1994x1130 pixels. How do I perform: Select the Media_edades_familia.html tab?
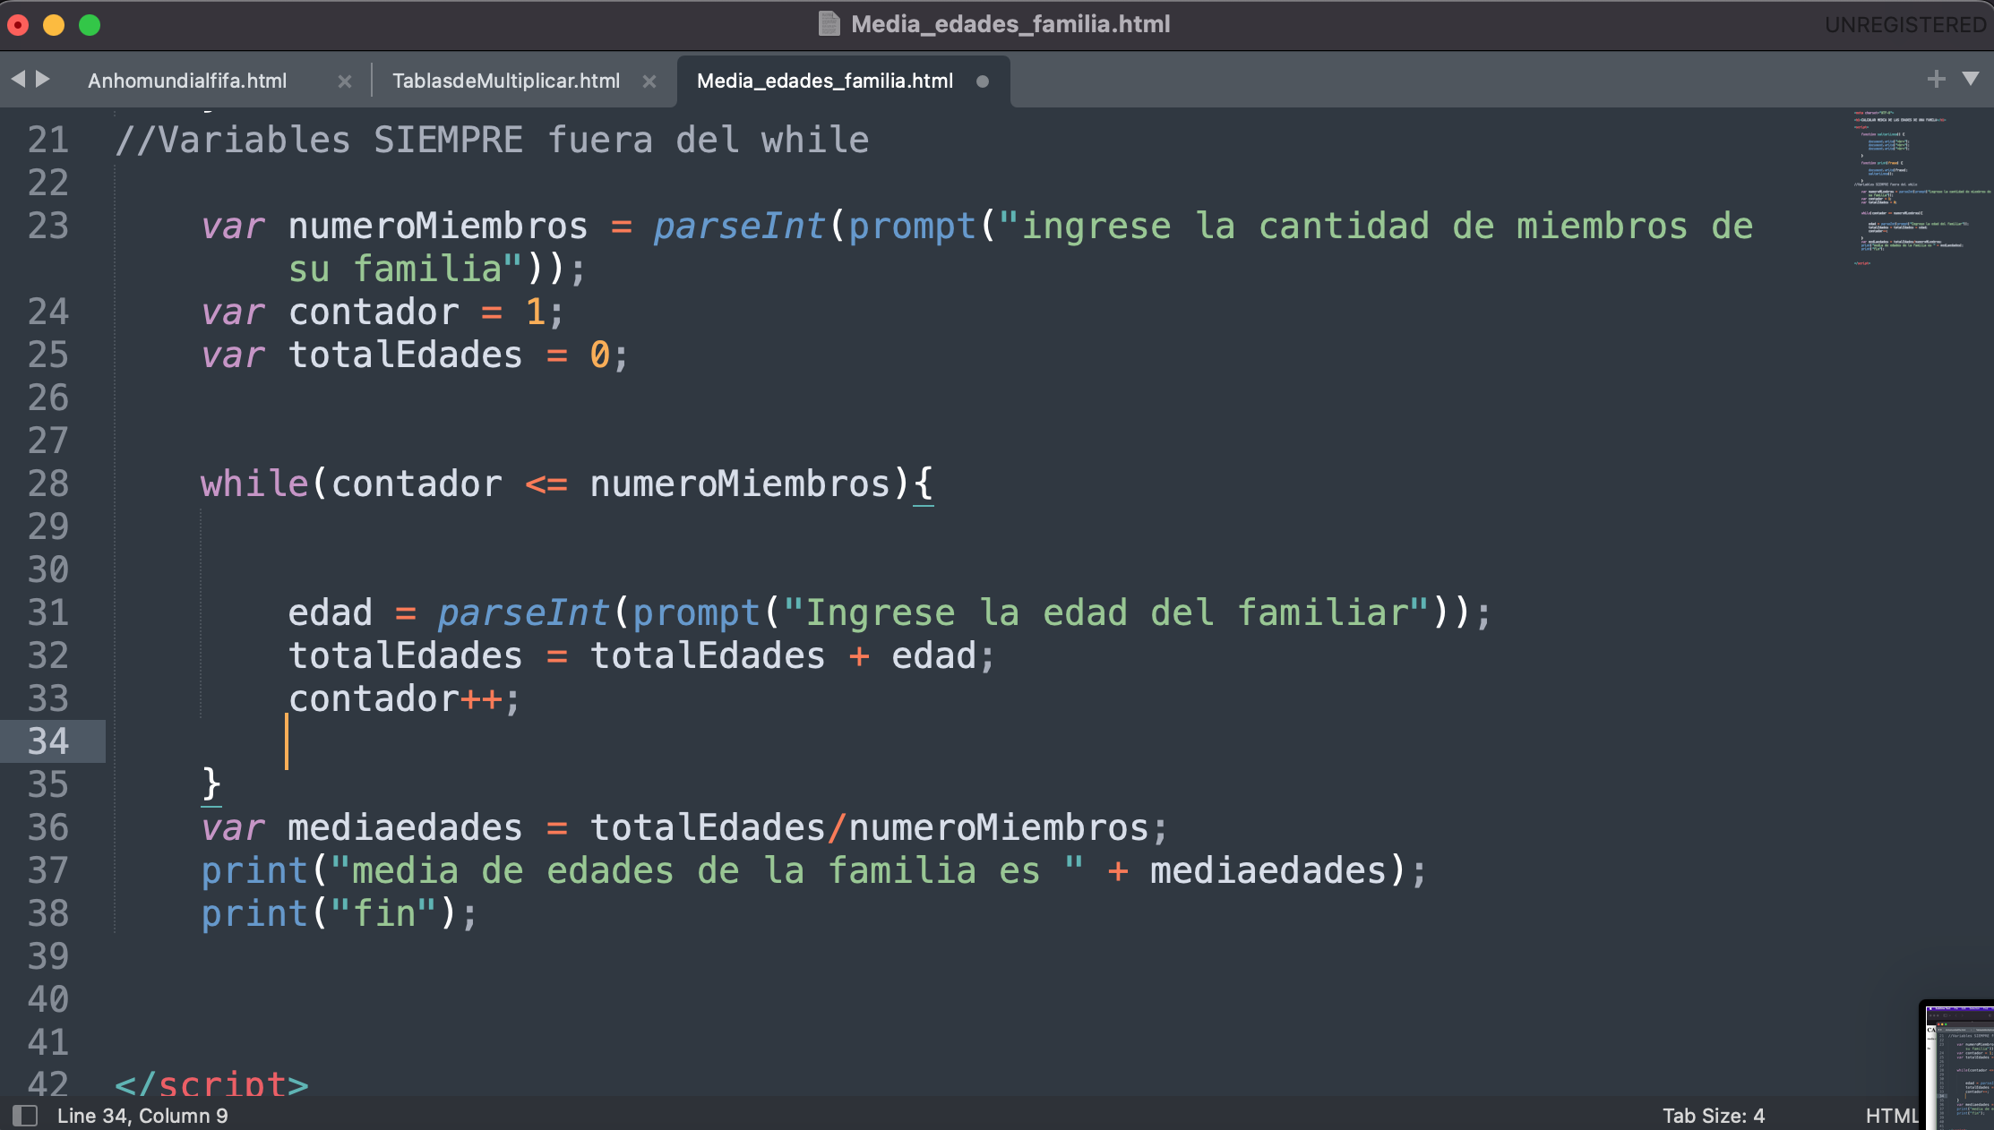[x=825, y=81]
